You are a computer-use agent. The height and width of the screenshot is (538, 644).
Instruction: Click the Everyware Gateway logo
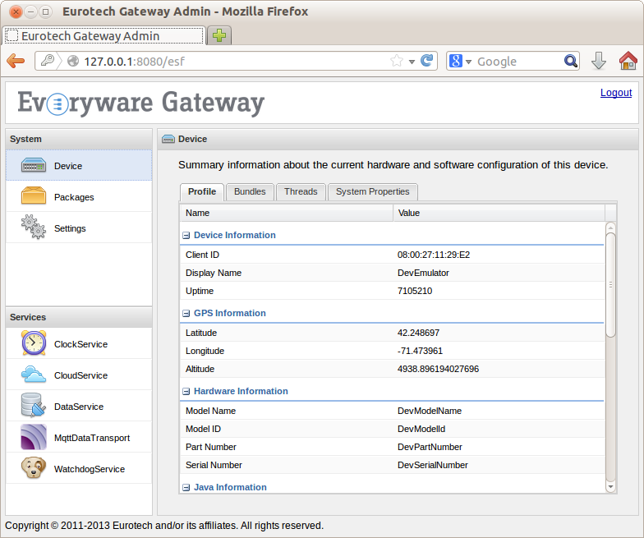141,103
